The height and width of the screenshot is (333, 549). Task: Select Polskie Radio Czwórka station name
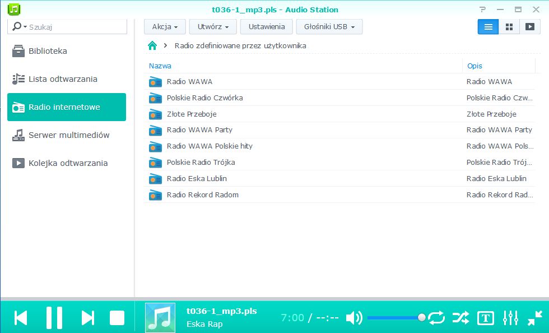[204, 98]
